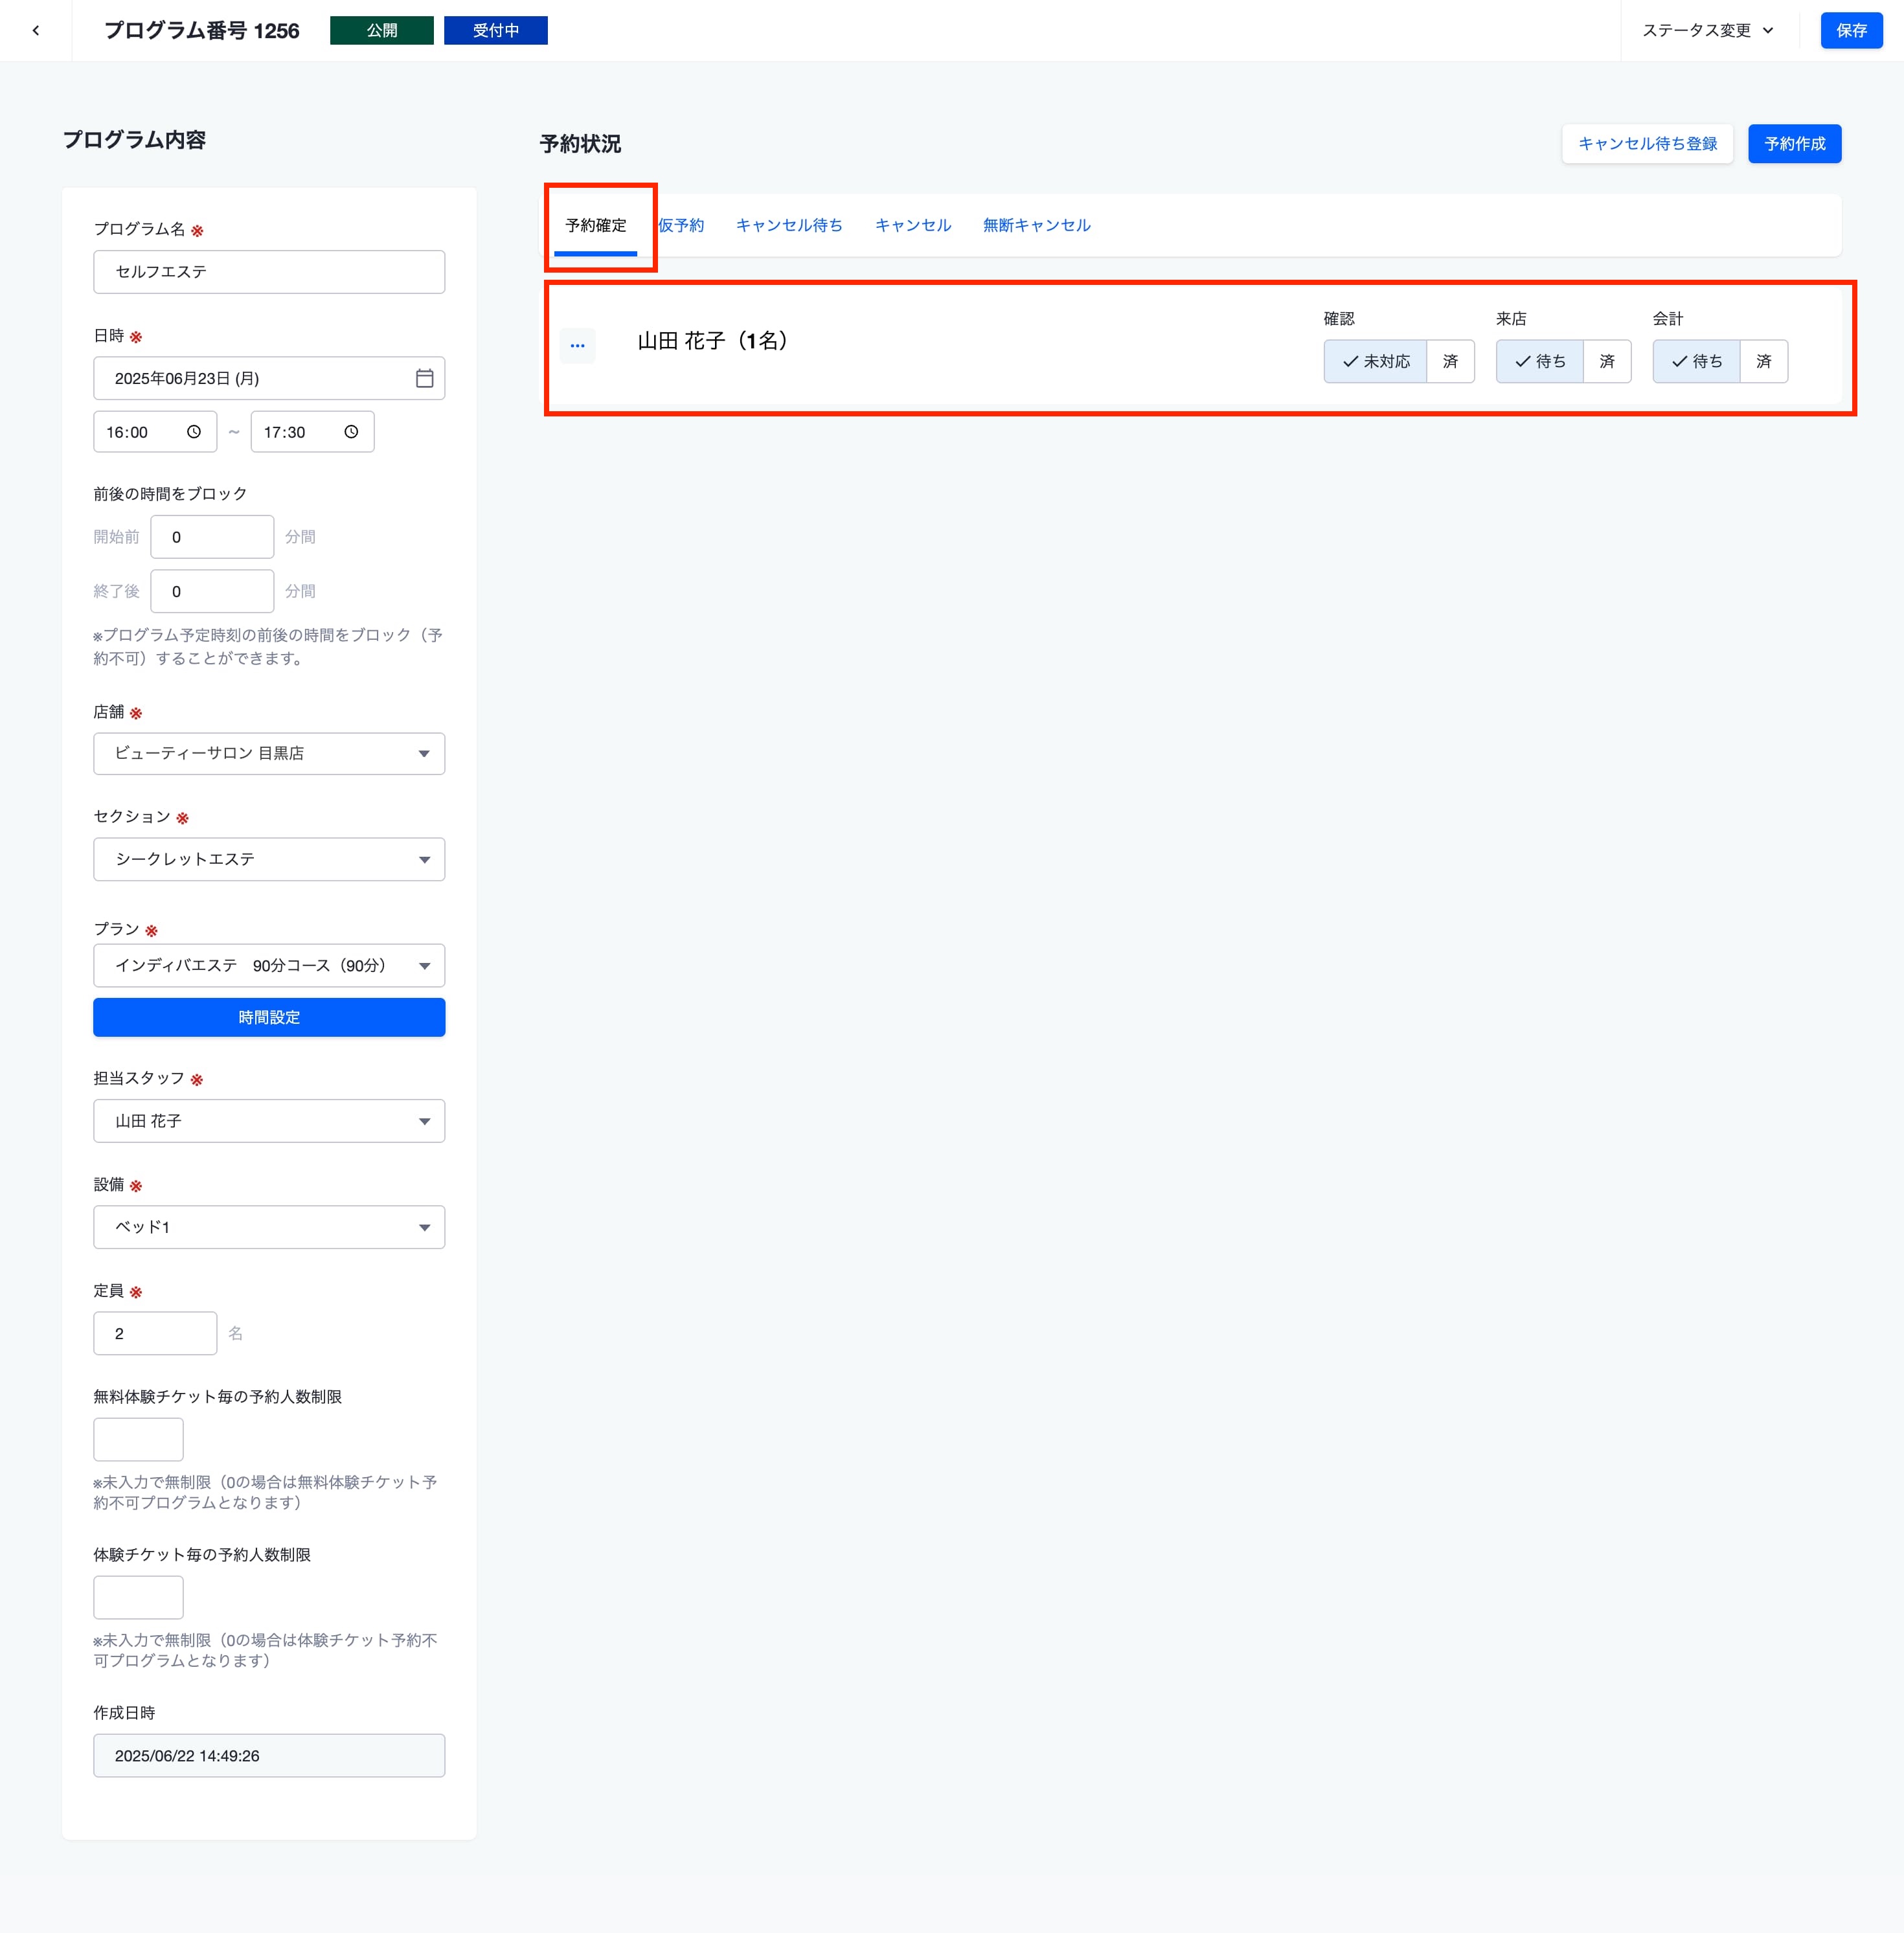Focus the プログラム名 input field

(x=269, y=272)
